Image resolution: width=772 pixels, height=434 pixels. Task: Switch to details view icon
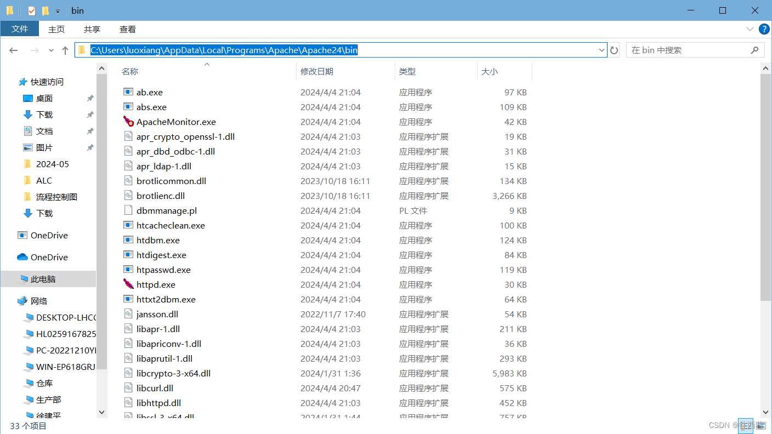[746, 426]
